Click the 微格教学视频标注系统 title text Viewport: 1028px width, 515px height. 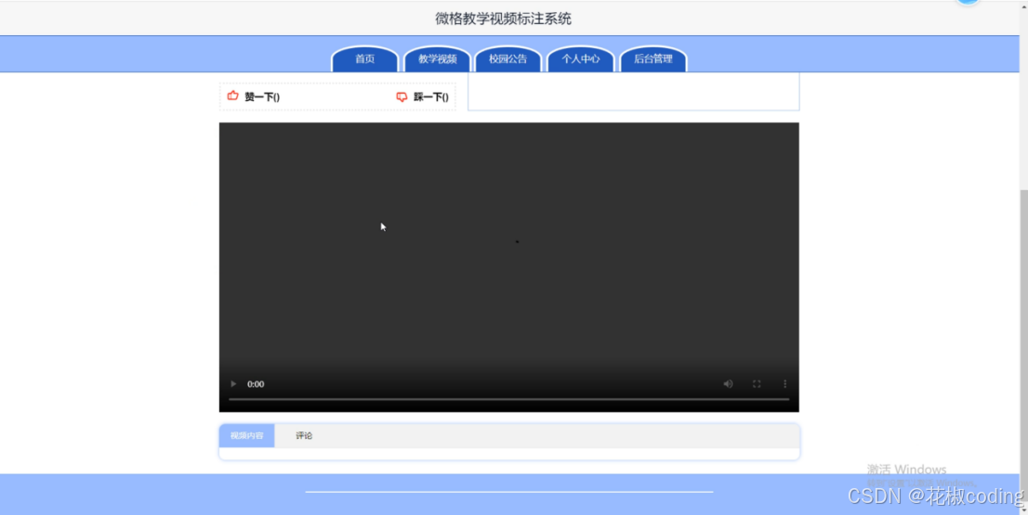tap(504, 19)
